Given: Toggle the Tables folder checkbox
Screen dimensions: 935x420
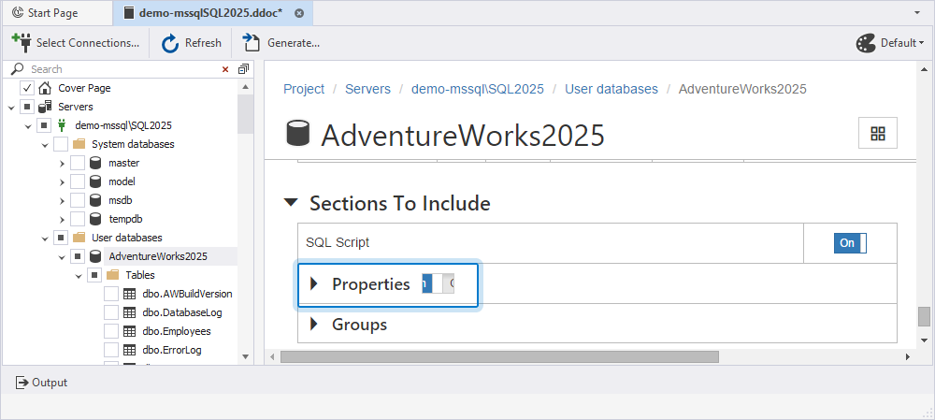Looking at the screenshot, I should click(94, 275).
